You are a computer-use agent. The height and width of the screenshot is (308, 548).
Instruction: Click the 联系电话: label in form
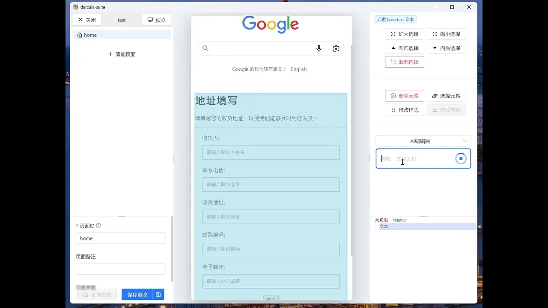pos(214,170)
